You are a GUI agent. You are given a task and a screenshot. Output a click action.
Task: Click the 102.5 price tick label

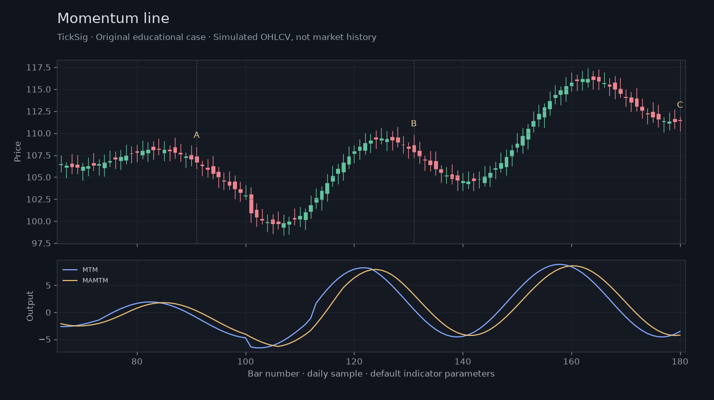tap(39, 199)
